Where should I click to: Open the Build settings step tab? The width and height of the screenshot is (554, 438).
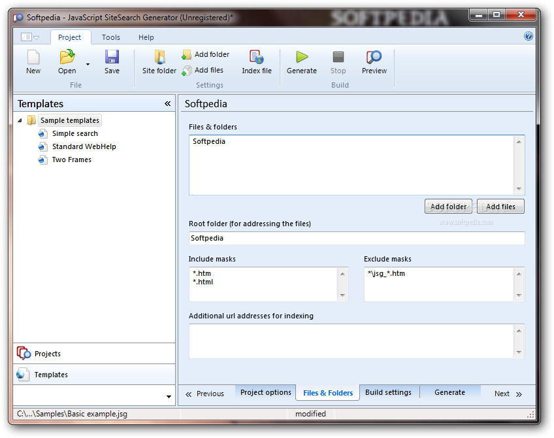388,392
